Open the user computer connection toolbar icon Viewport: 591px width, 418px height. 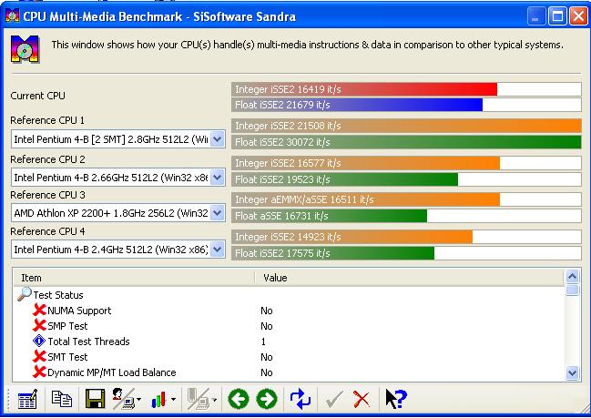123,399
